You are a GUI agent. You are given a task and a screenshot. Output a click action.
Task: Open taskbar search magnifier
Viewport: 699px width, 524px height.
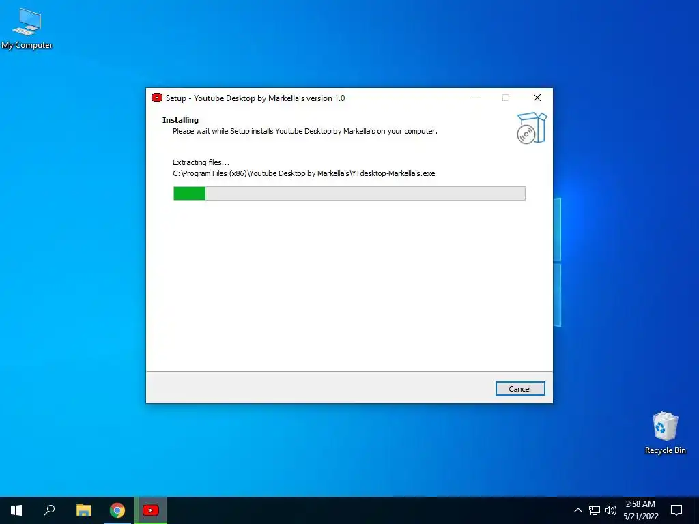click(49, 510)
